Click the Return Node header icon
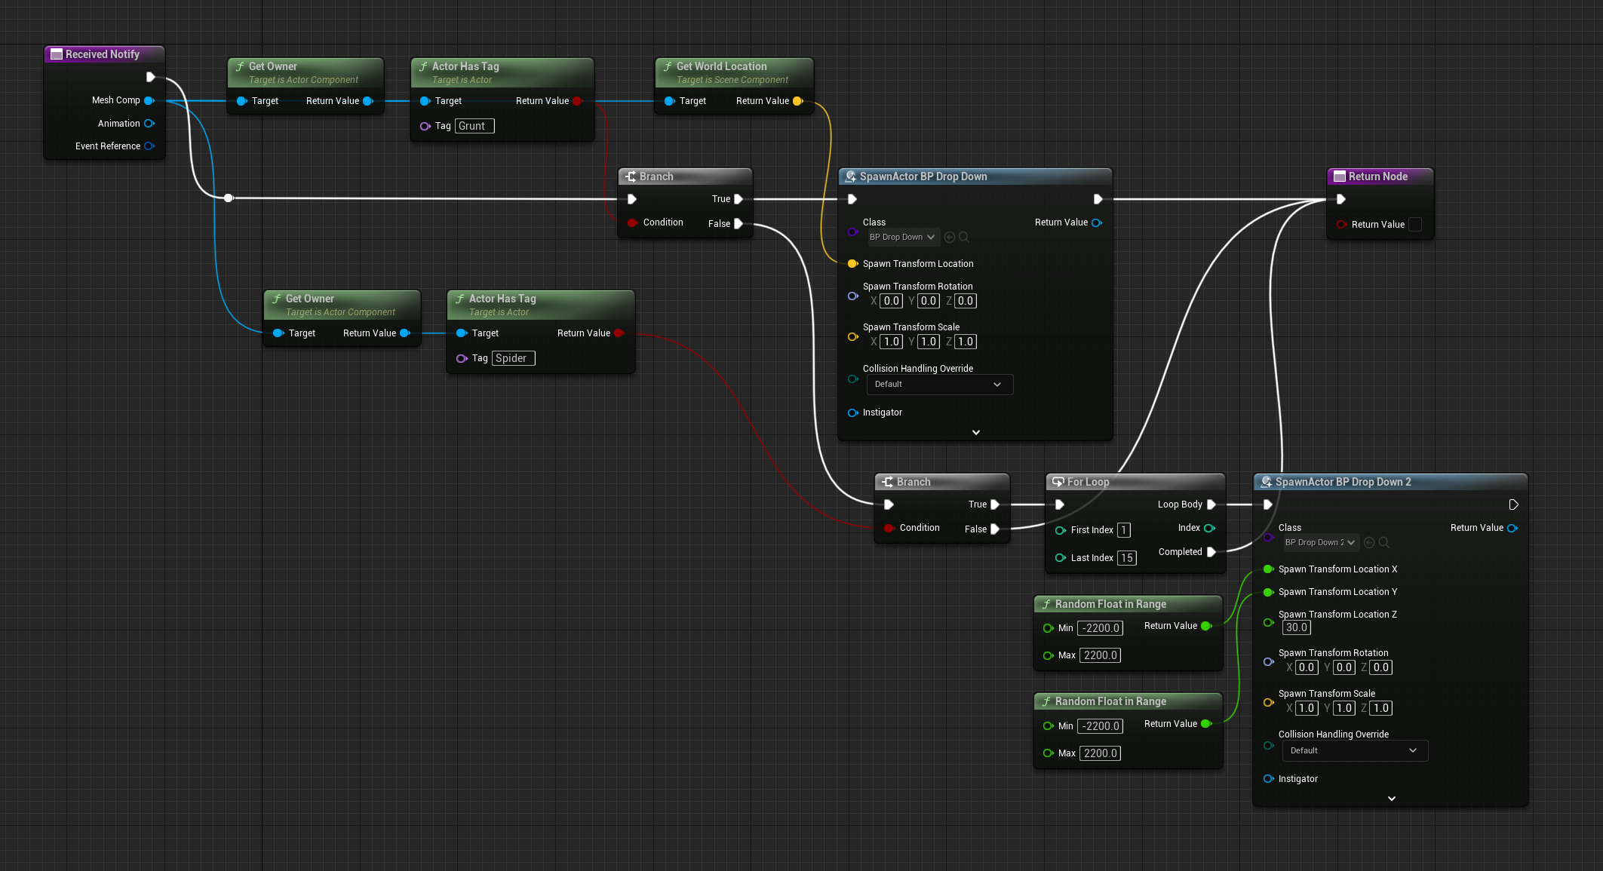 1339,176
